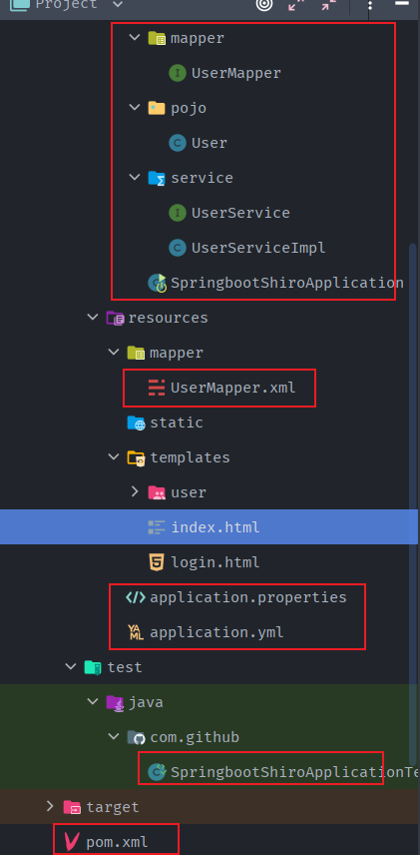Collapse the resources folder
This screenshot has width=420, height=855.
[x=92, y=317]
